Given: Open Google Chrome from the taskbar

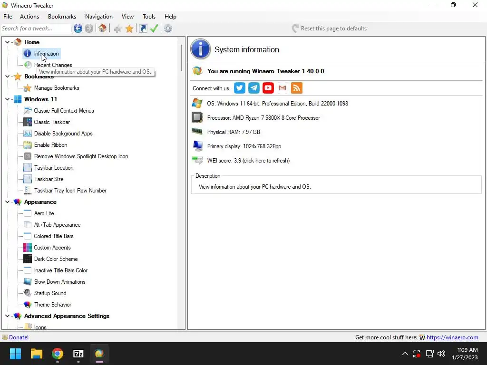Looking at the screenshot, I should tap(58, 354).
